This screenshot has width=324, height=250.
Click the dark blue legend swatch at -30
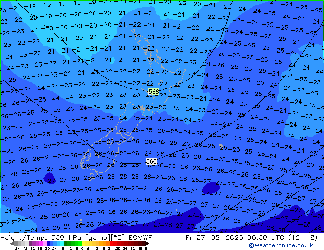tap(48, 243)
